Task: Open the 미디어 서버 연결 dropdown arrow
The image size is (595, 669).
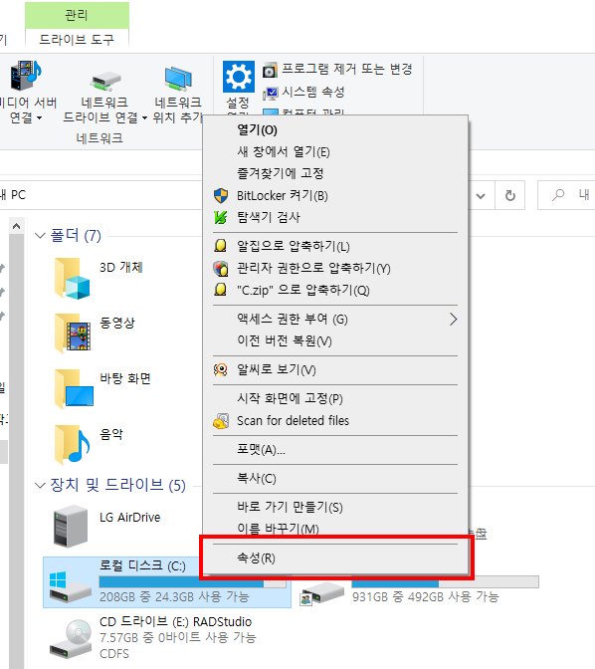Action: (39, 117)
